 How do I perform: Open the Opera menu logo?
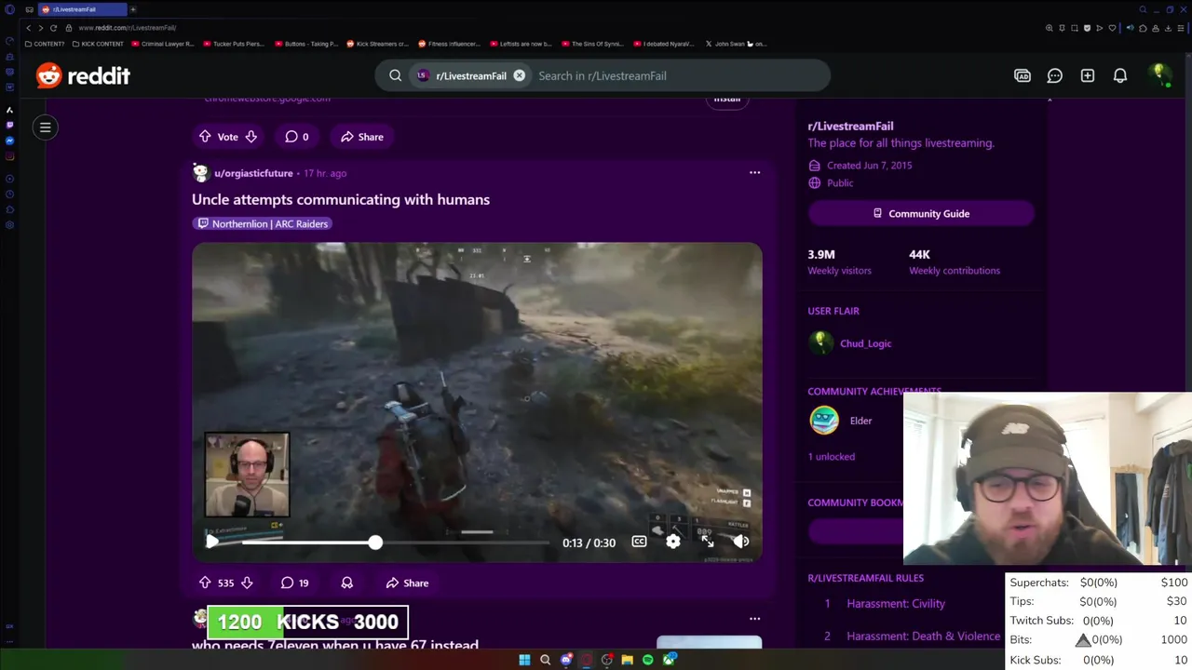click(10, 9)
